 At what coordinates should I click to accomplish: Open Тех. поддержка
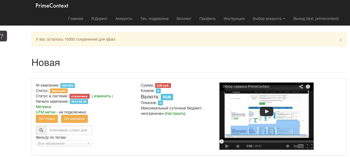[154, 19]
